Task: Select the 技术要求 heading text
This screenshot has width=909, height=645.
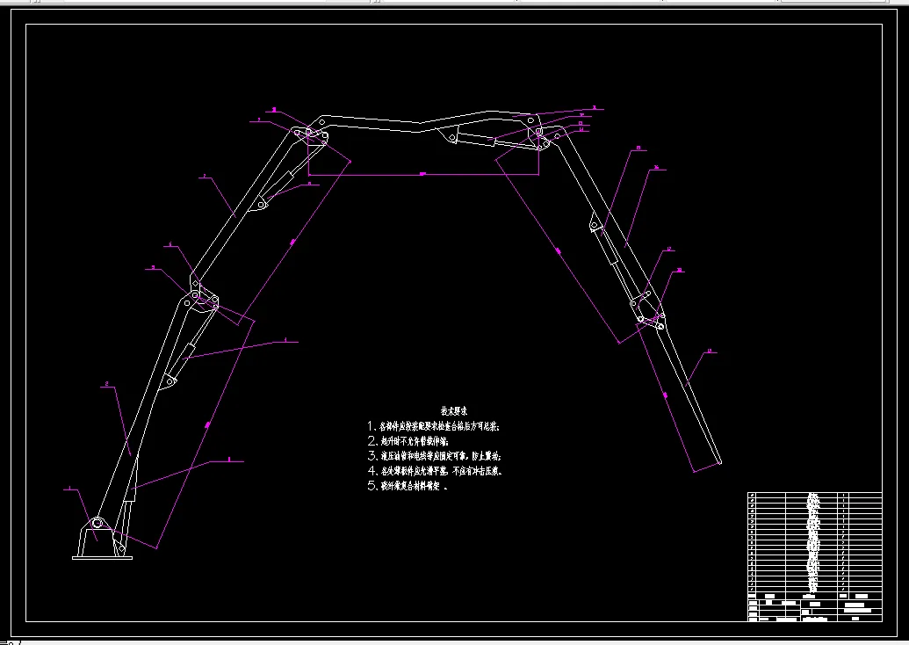Action: 454,411
